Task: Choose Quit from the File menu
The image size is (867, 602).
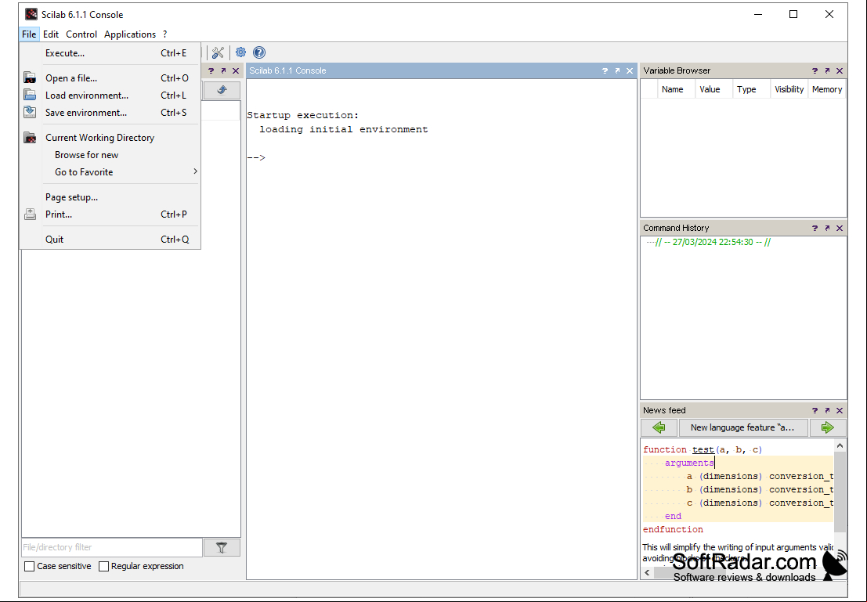Action: [x=110, y=240]
